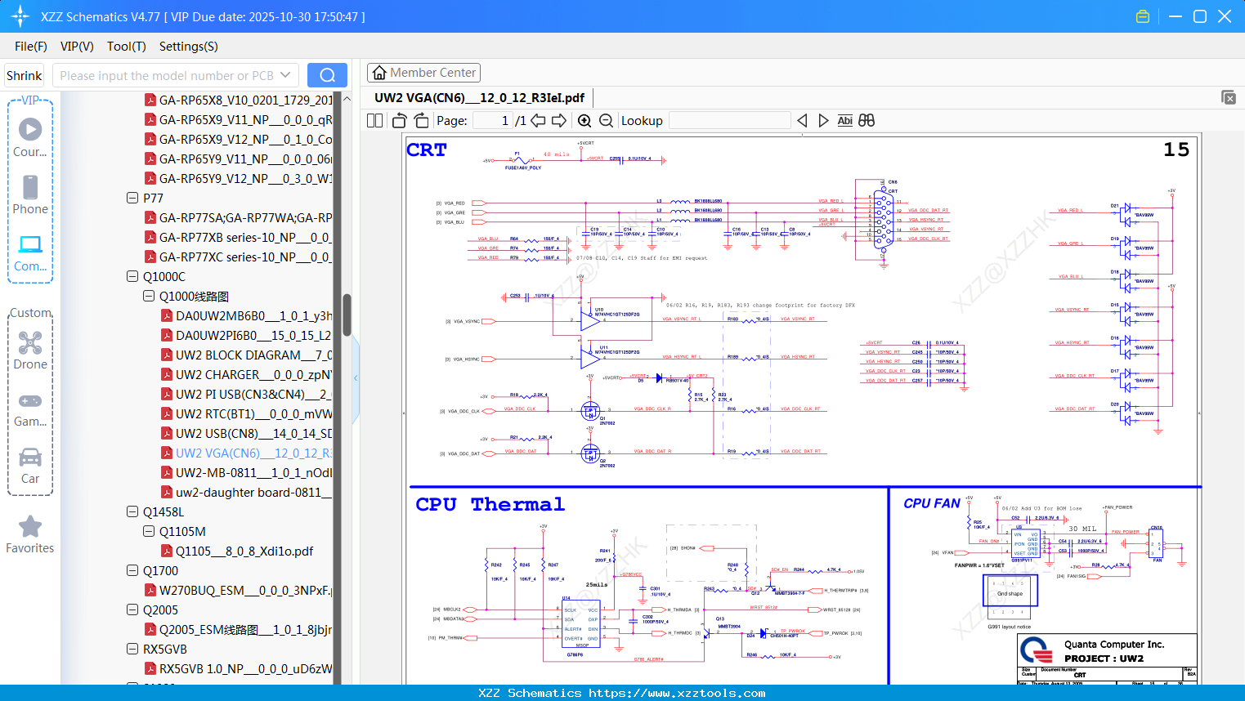This screenshot has height=701, width=1245.
Task: Click the binoculars find icon
Action: tap(867, 121)
